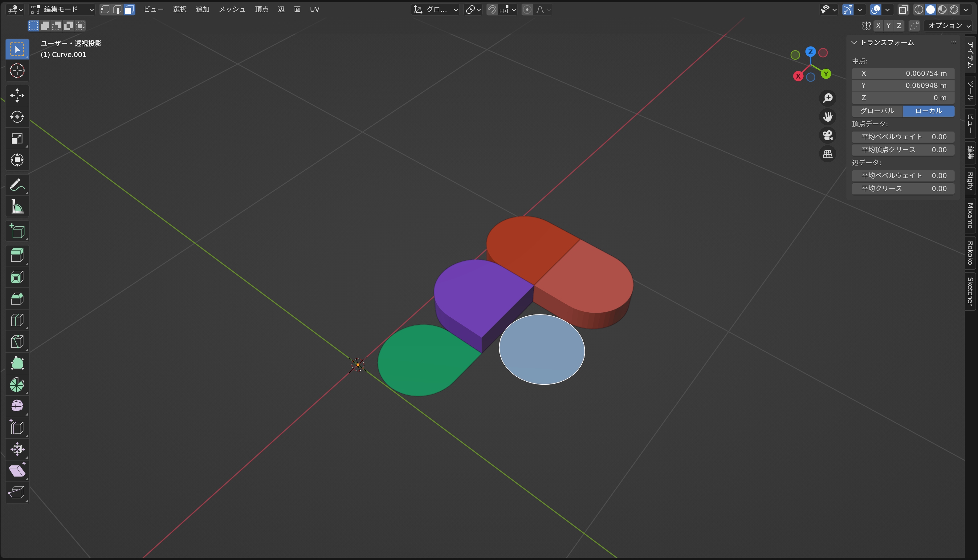Pick the Add Cube tool
This screenshot has height=560, width=978.
[17, 231]
